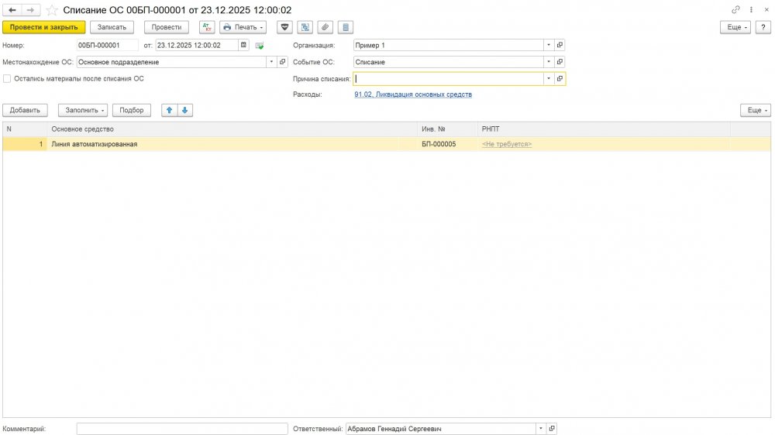Open the 91.02 Ликвидация основных средств link
Image resolution: width=775 pixels, height=435 pixels.
412,94
